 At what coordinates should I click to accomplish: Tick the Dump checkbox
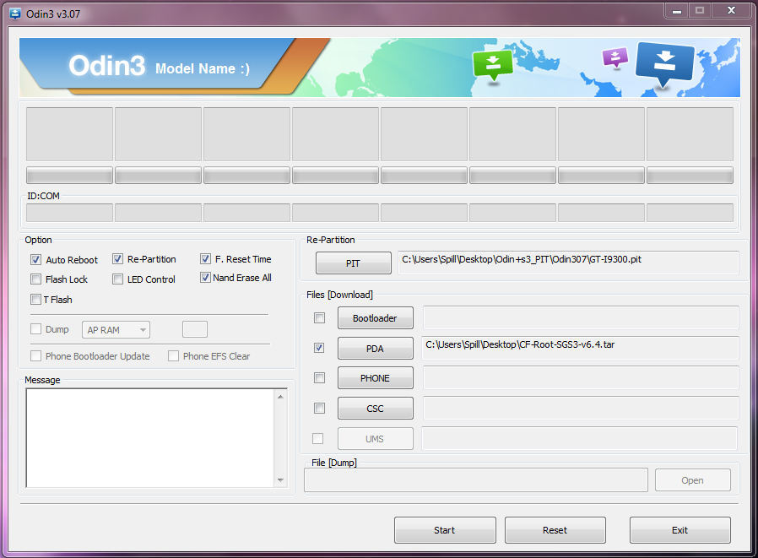point(35,329)
